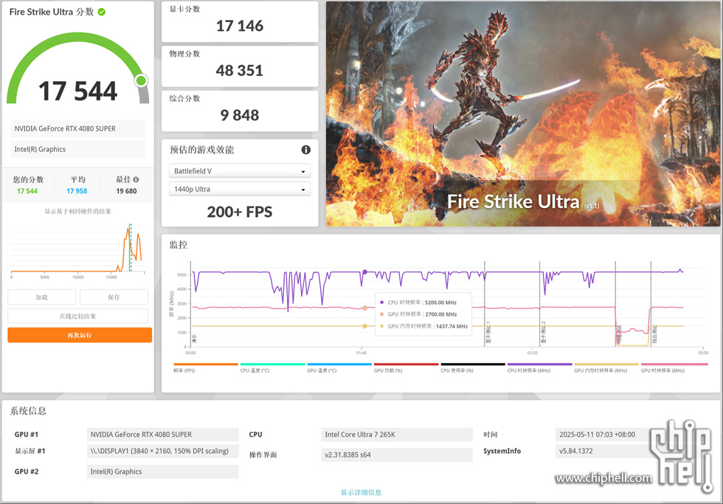Click the 在线比较结果 button
The image size is (723, 504).
[78, 317]
